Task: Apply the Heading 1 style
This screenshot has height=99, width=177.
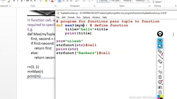Action: 128,1
